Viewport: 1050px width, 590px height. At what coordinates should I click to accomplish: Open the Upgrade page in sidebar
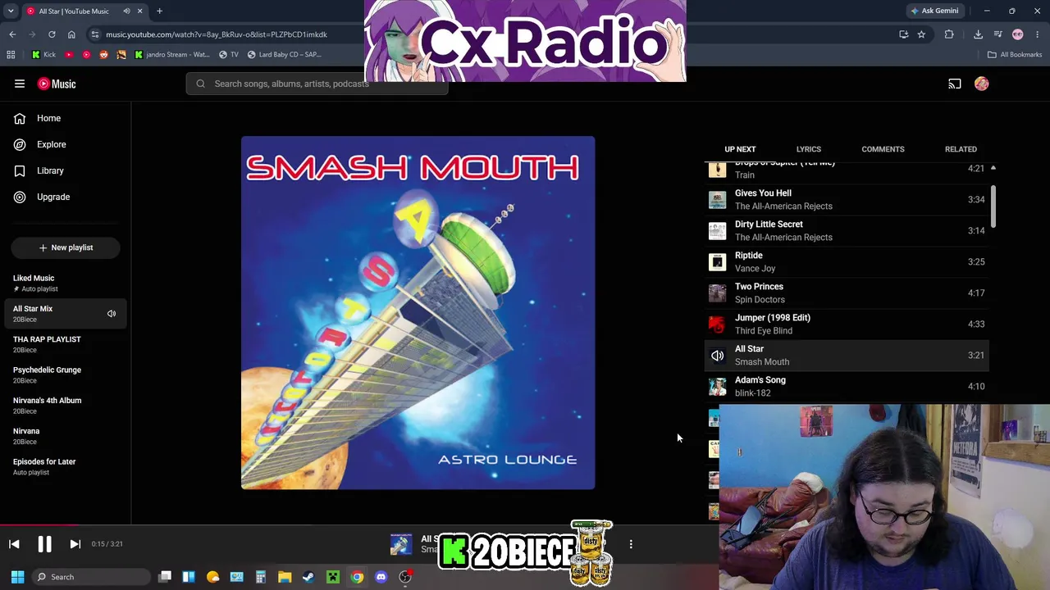click(x=66, y=197)
